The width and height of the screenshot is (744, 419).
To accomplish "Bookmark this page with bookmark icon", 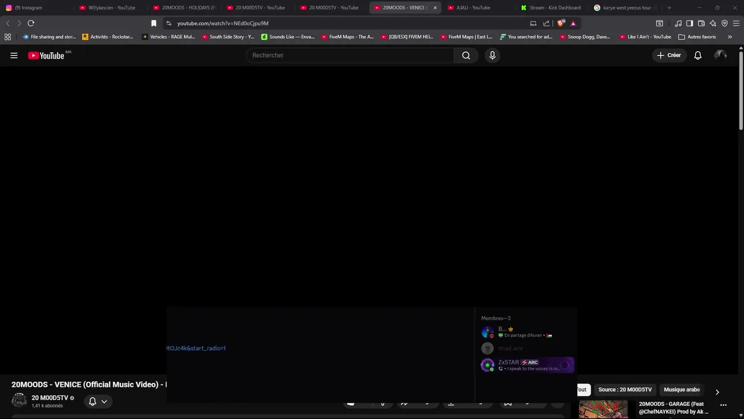I will (x=153, y=23).
